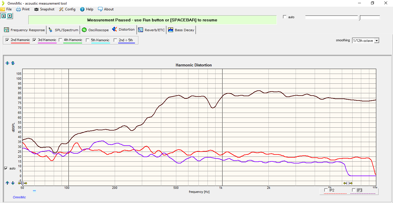The width and height of the screenshot is (393, 203).
Task: Uncheck the 2nd Harmonic checkbox
Action: [7, 40]
